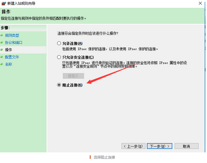Go to 配置文件 step
The image size is (207, 163).
(12, 57)
